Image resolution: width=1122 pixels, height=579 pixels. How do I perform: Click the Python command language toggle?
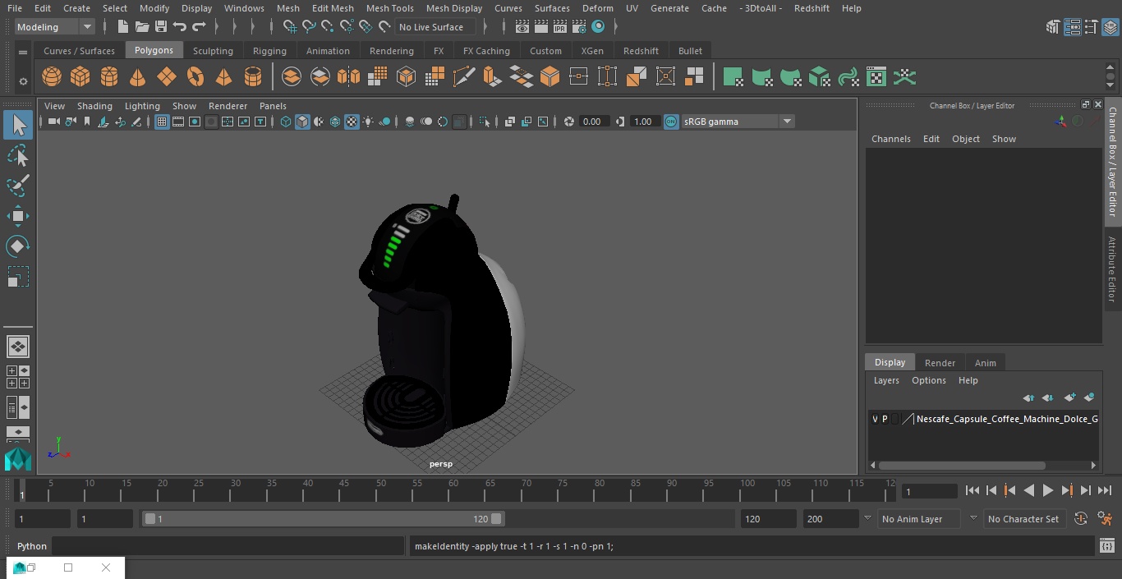pyautogui.click(x=32, y=546)
